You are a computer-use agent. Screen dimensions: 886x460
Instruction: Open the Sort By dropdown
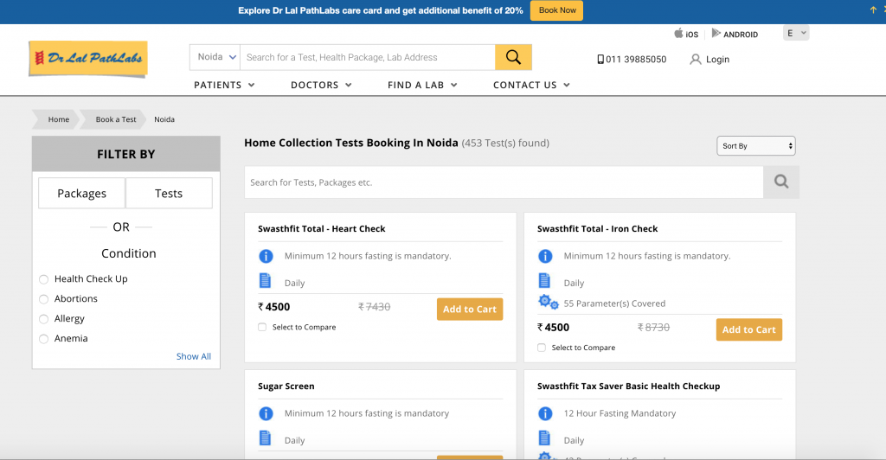click(755, 145)
